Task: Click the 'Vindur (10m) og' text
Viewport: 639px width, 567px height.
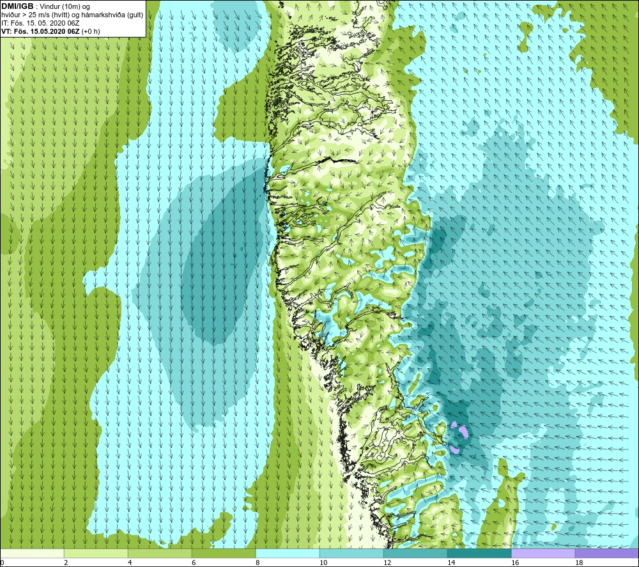Action: [x=66, y=7]
